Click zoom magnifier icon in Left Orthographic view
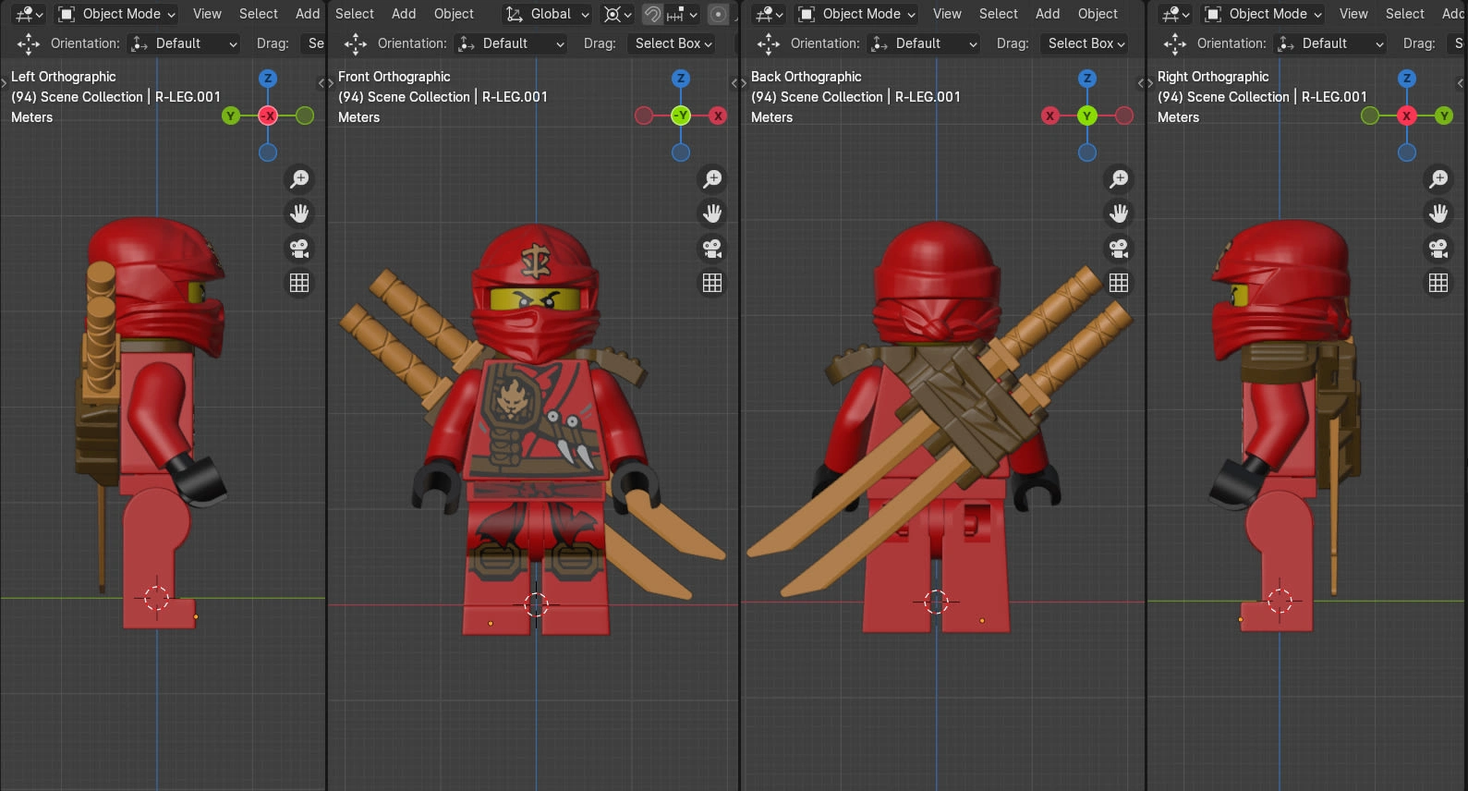Image resolution: width=1468 pixels, height=791 pixels. (299, 179)
